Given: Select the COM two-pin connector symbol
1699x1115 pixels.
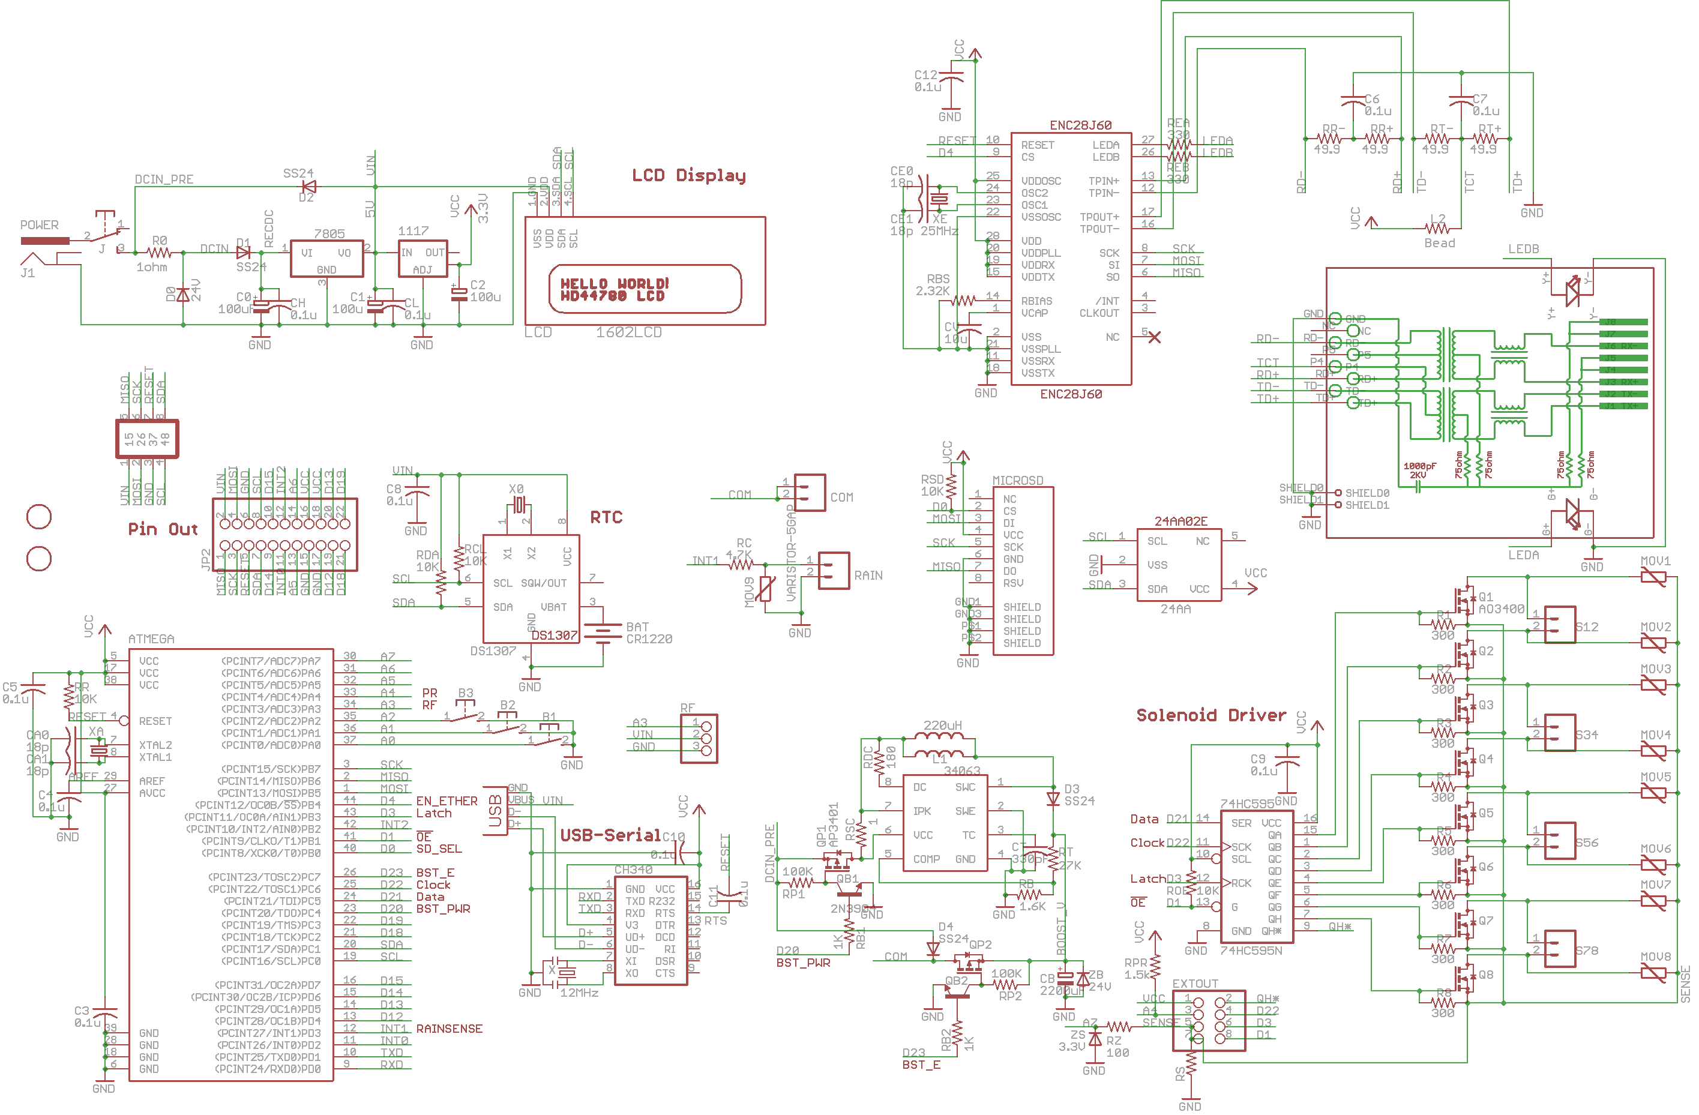Looking at the screenshot, I should click(x=810, y=493).
